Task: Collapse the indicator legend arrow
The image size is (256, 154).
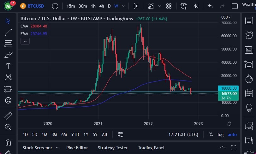Action: pos(25,41)
